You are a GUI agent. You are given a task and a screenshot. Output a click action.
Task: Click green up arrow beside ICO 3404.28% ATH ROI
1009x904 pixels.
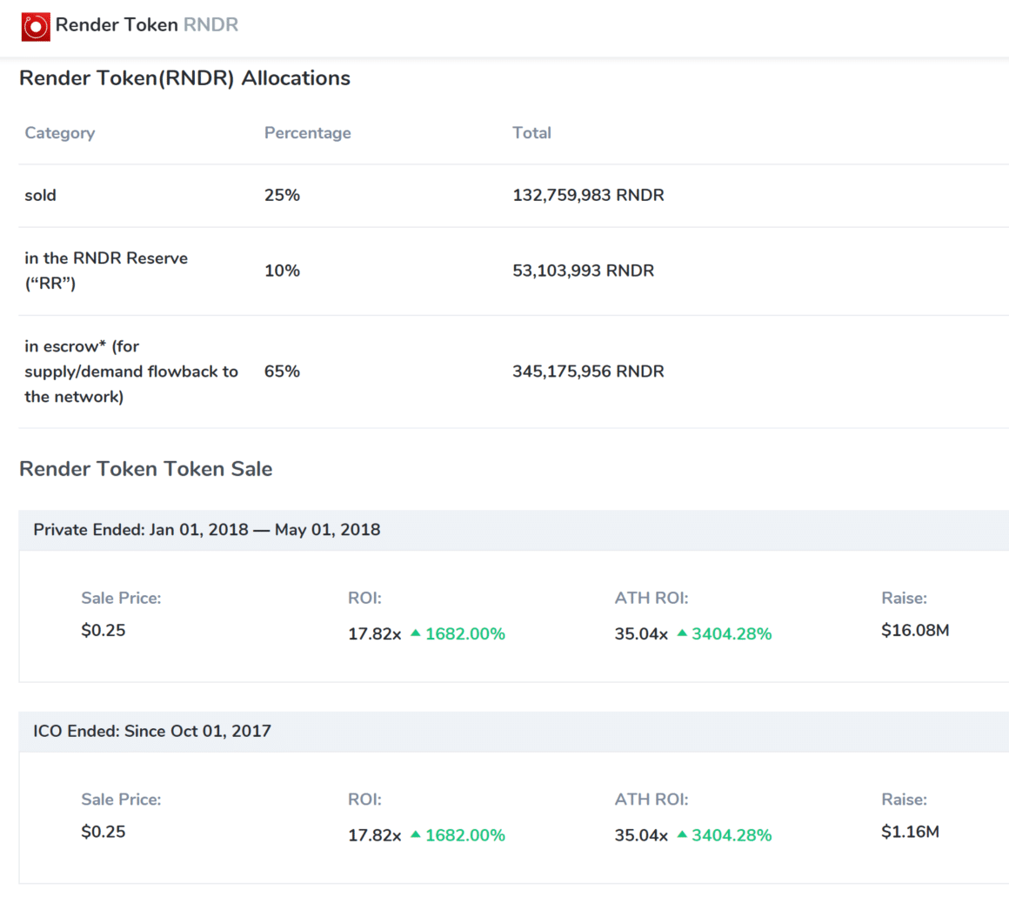(x=682, y=834)
